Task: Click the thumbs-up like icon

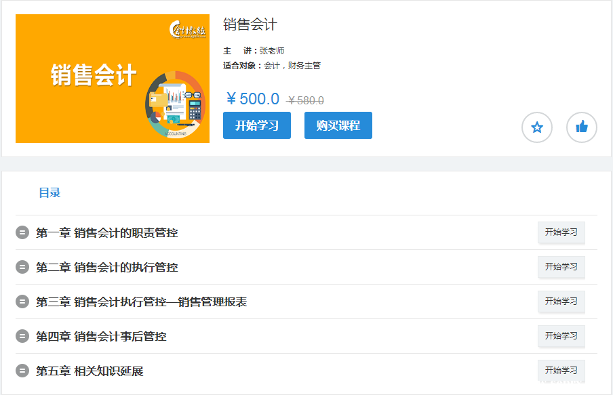Action: (581, 127)
